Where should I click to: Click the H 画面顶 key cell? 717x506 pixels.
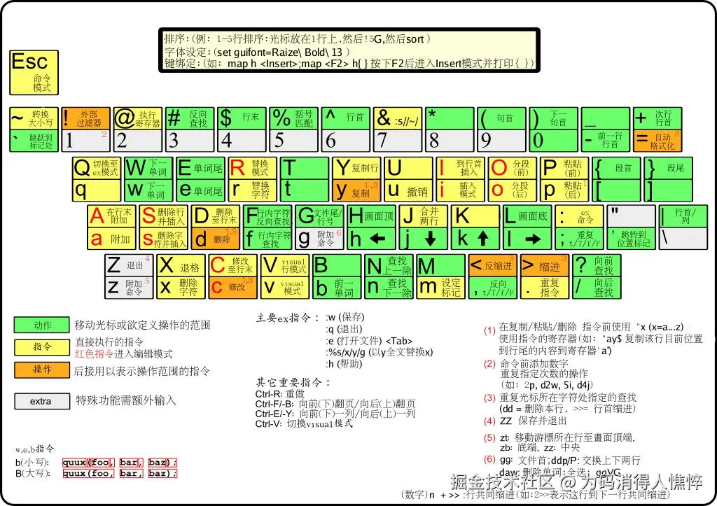(x=371, y=216)
